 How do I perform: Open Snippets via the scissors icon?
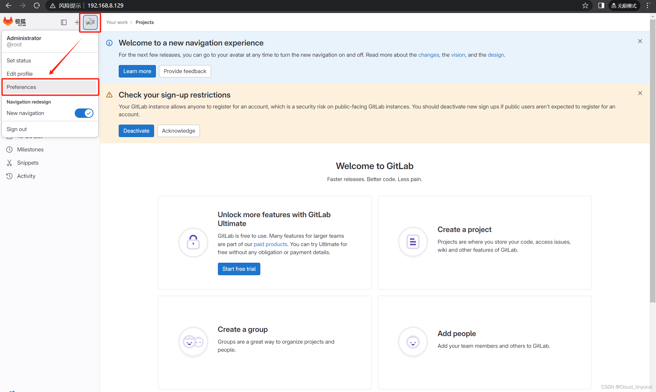point(10,163)
